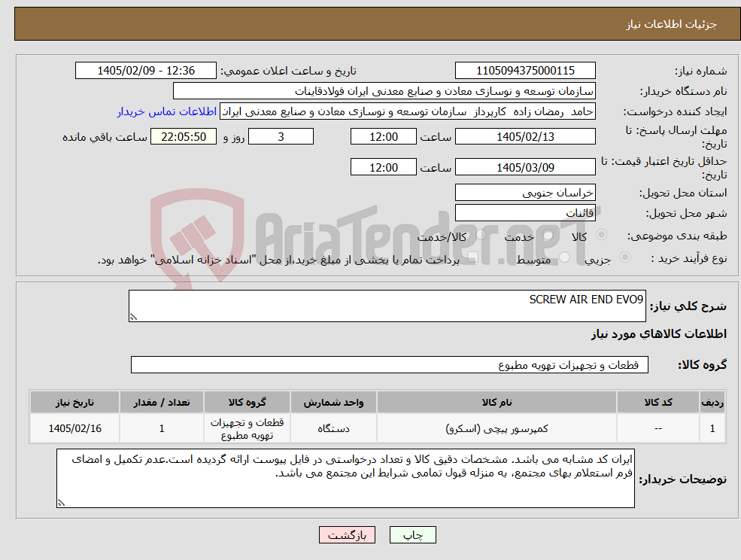Click the buyer notes text area
The height and width of the screenshot is (560, 741).
click(x=345, y=478)
